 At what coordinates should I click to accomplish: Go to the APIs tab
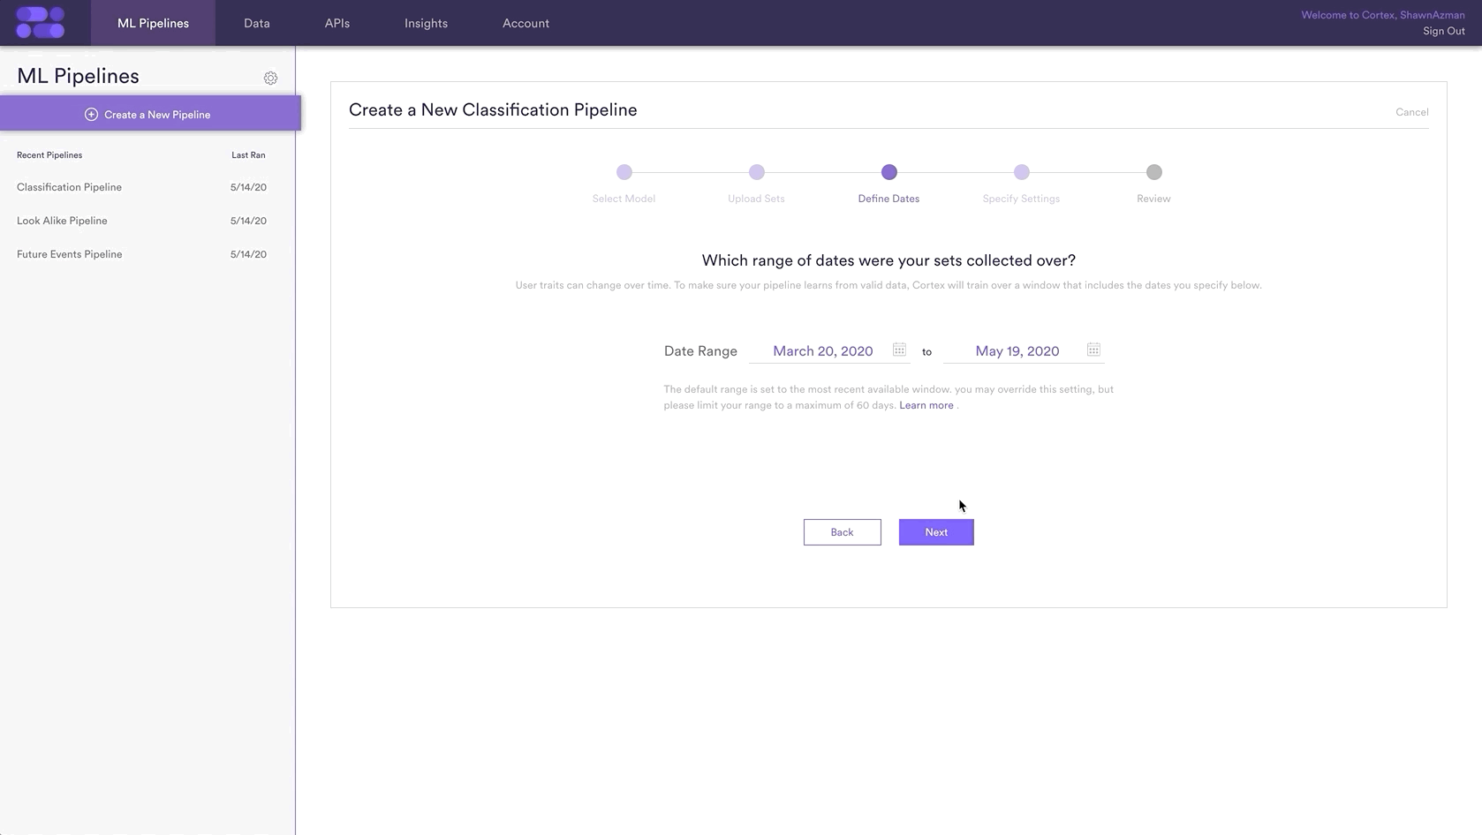337,23
